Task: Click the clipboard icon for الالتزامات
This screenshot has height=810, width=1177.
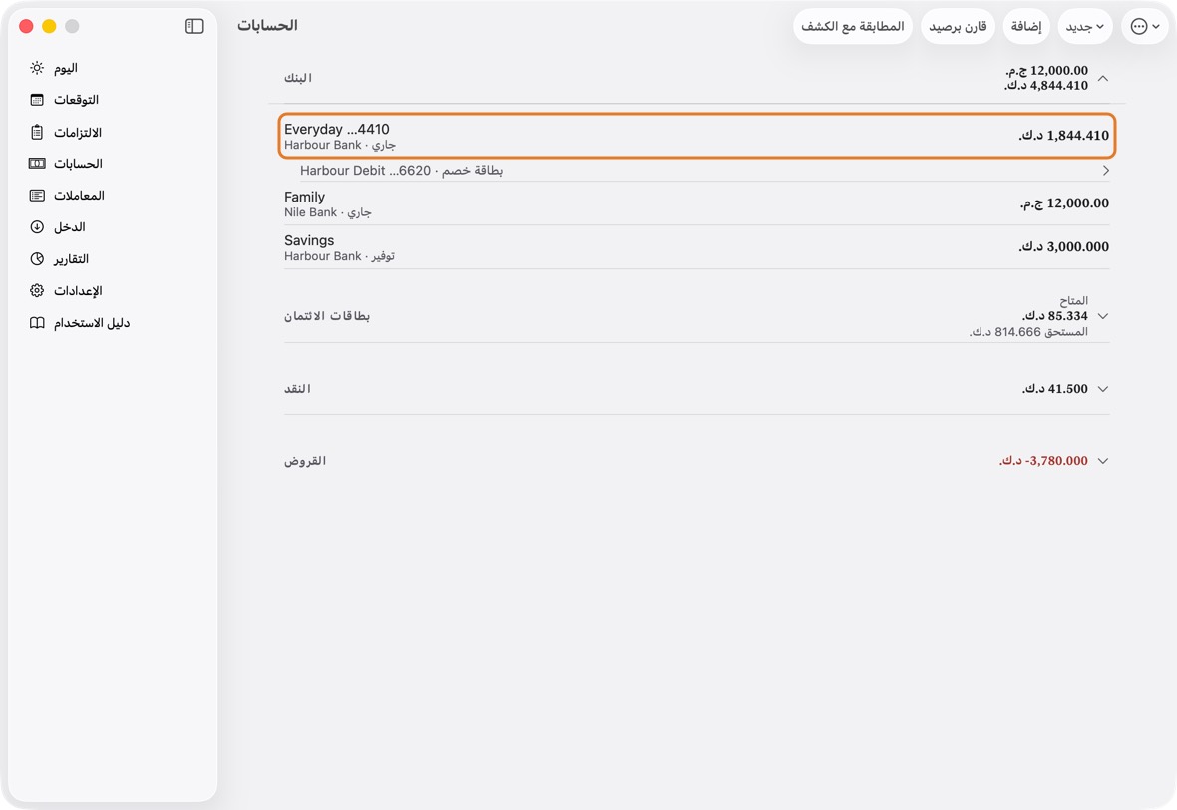Action: pos(37,132)
